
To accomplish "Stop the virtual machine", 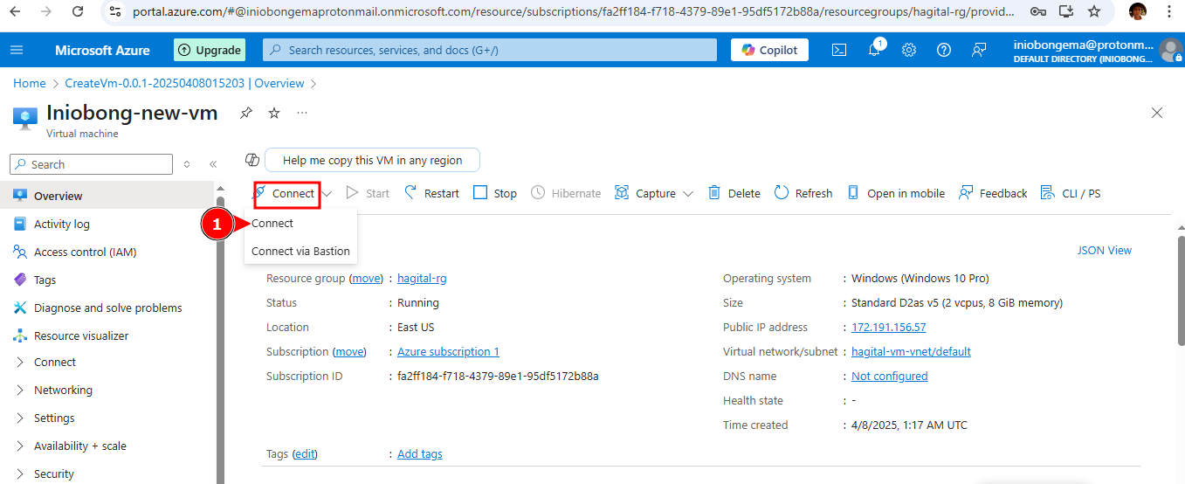I will [495, 193].
